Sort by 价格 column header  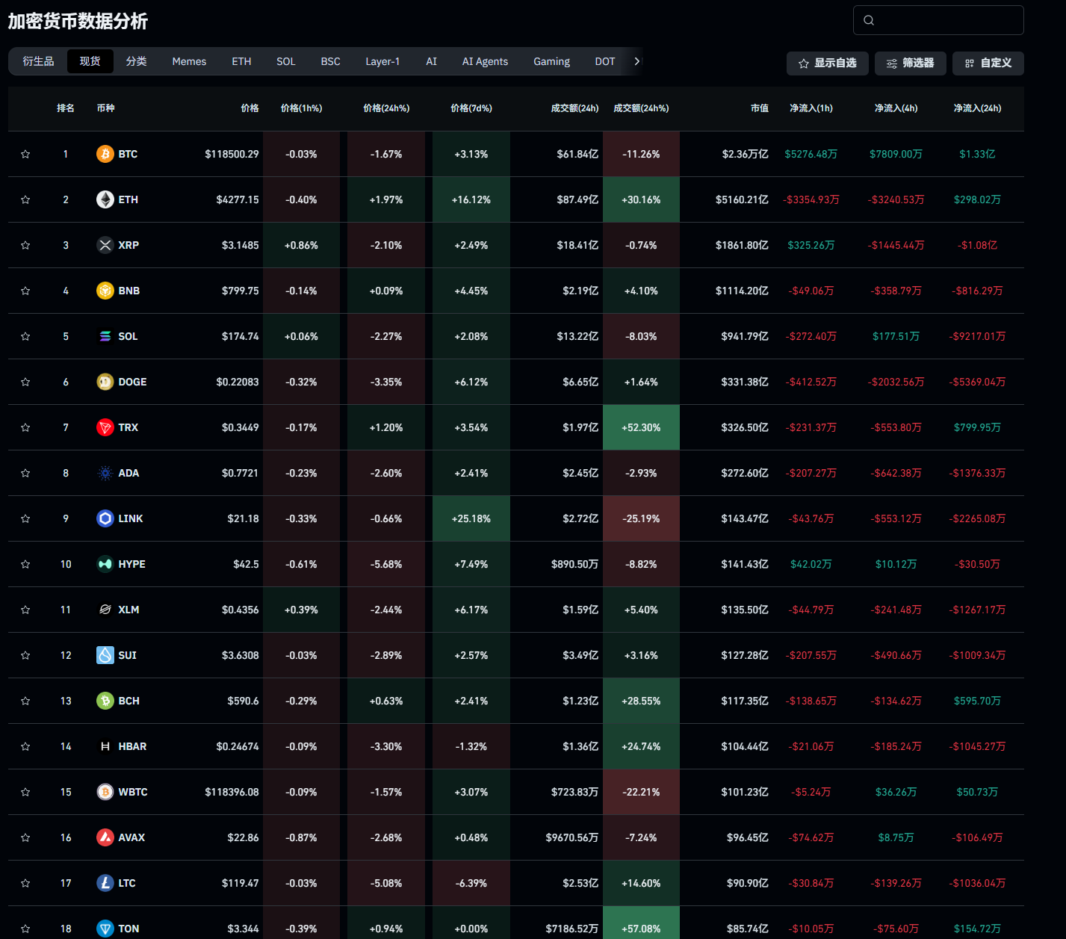click(250, 108)
